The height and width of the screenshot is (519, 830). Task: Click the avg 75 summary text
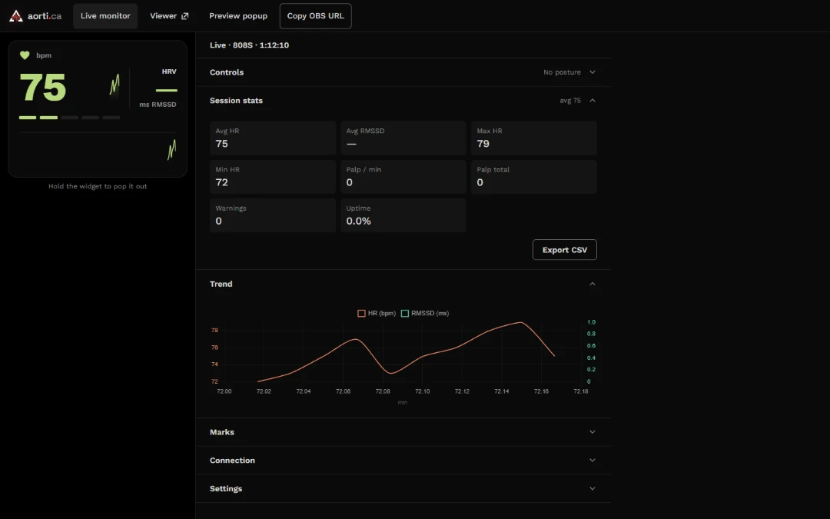click(x=570, y=101)
